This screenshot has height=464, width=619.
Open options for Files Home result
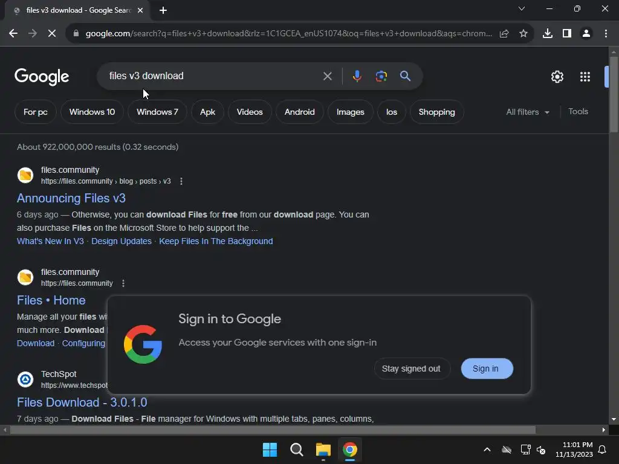click(x=123, y=283)
